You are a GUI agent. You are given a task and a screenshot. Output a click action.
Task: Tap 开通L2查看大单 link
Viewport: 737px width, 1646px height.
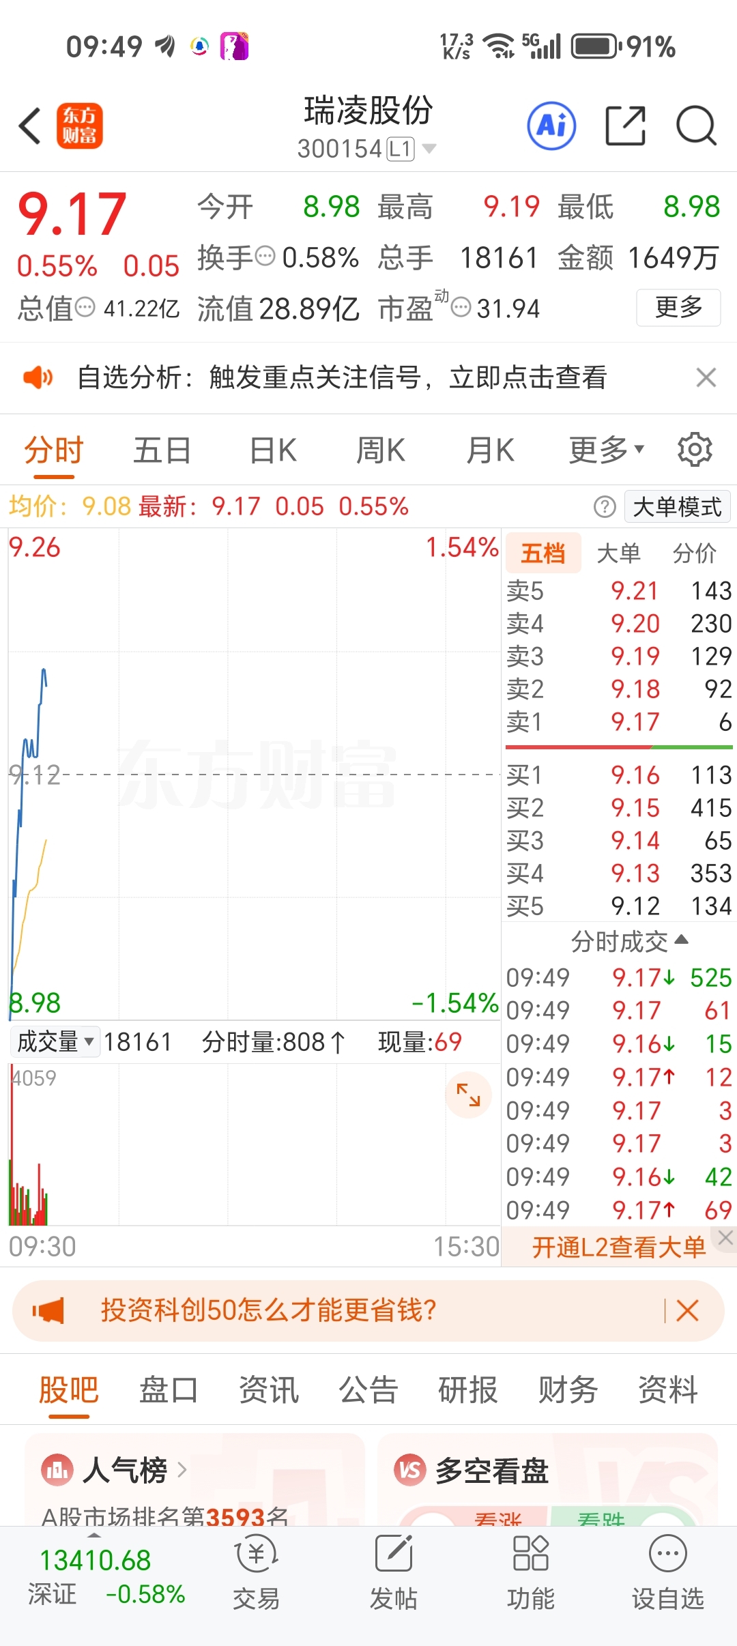pos(618,1247)
